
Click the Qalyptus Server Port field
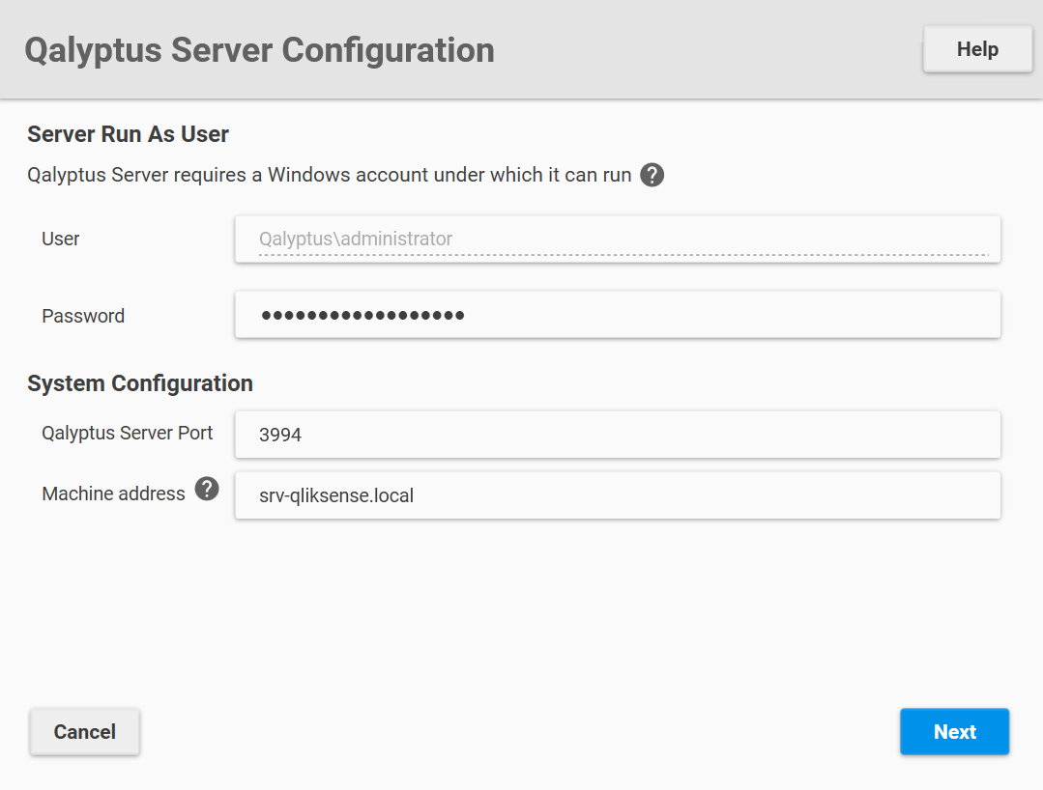click(617, 435)
